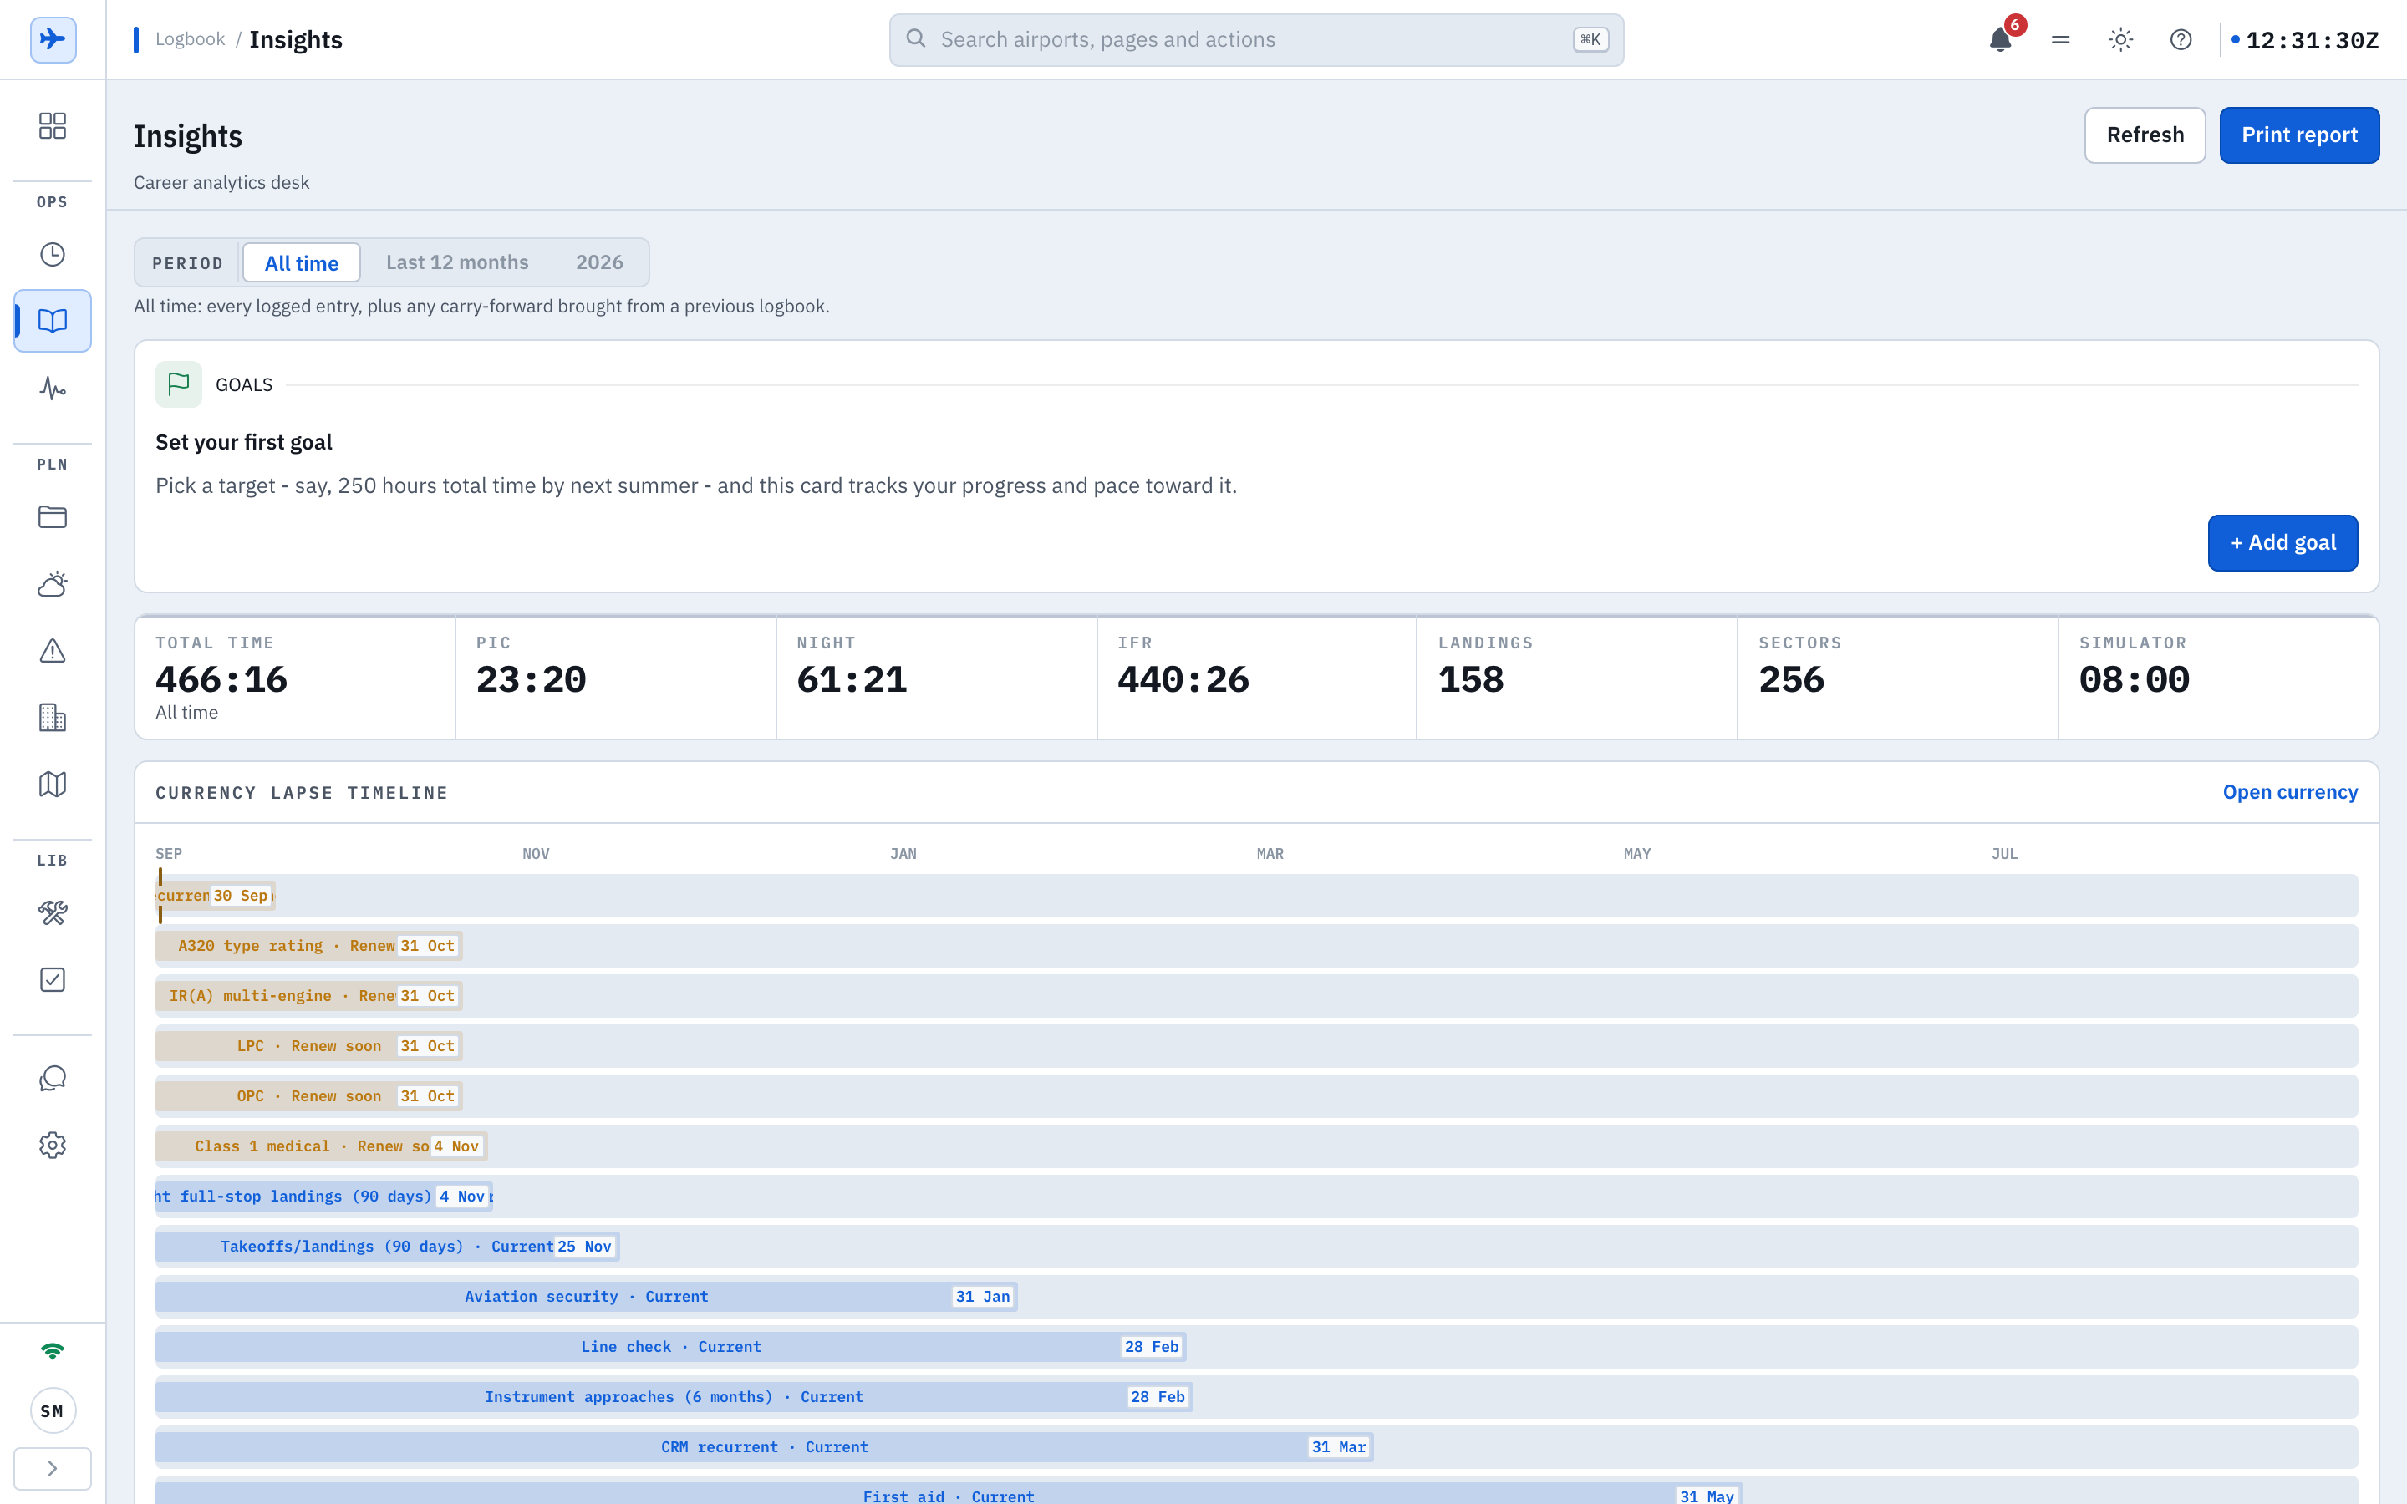Screen dimensions: 2407x1504
Task: Click the + Add goal button
Action: click(2282, 543)
